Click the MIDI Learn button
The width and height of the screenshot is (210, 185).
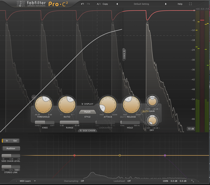pyautogui.click(x=25, y=181)
